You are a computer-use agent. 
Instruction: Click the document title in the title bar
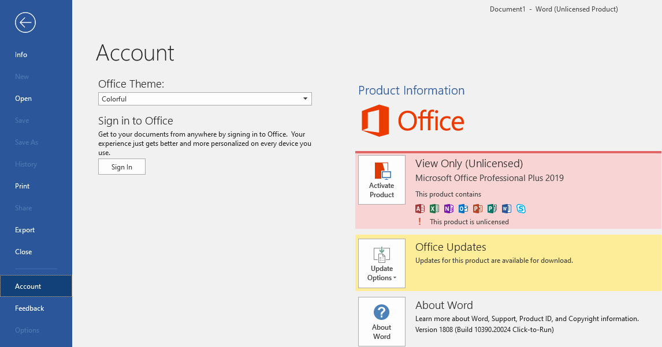coord(553,9)
